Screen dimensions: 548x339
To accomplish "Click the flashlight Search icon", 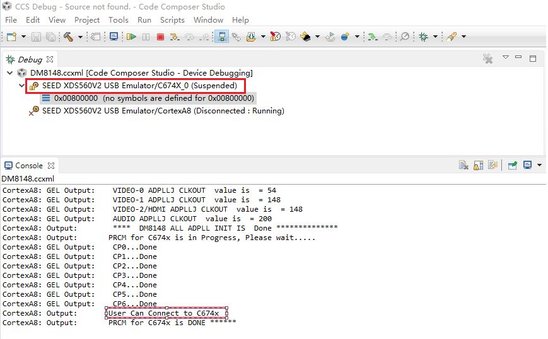I will pyautogui.click(x=452, y=37).
